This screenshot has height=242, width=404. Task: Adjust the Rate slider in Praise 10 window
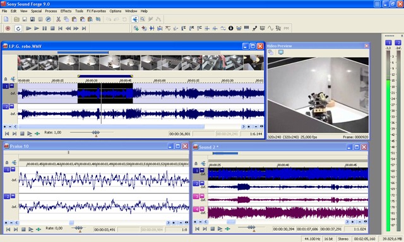pyautogui.click(x=78, y=228)
